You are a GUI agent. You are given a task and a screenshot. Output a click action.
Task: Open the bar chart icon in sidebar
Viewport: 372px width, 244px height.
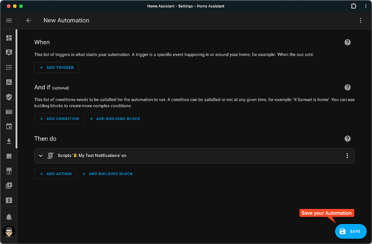click(x=9, y=82)
